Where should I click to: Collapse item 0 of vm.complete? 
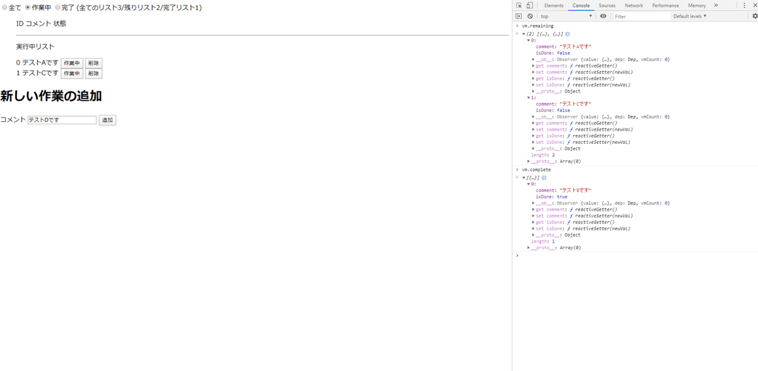coord(529,184)
